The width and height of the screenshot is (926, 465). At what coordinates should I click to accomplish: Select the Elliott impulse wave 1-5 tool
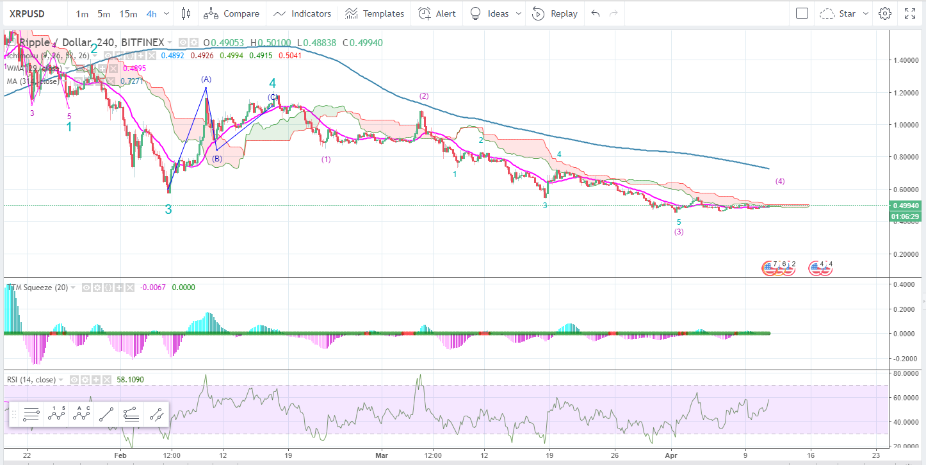point(58,414)
